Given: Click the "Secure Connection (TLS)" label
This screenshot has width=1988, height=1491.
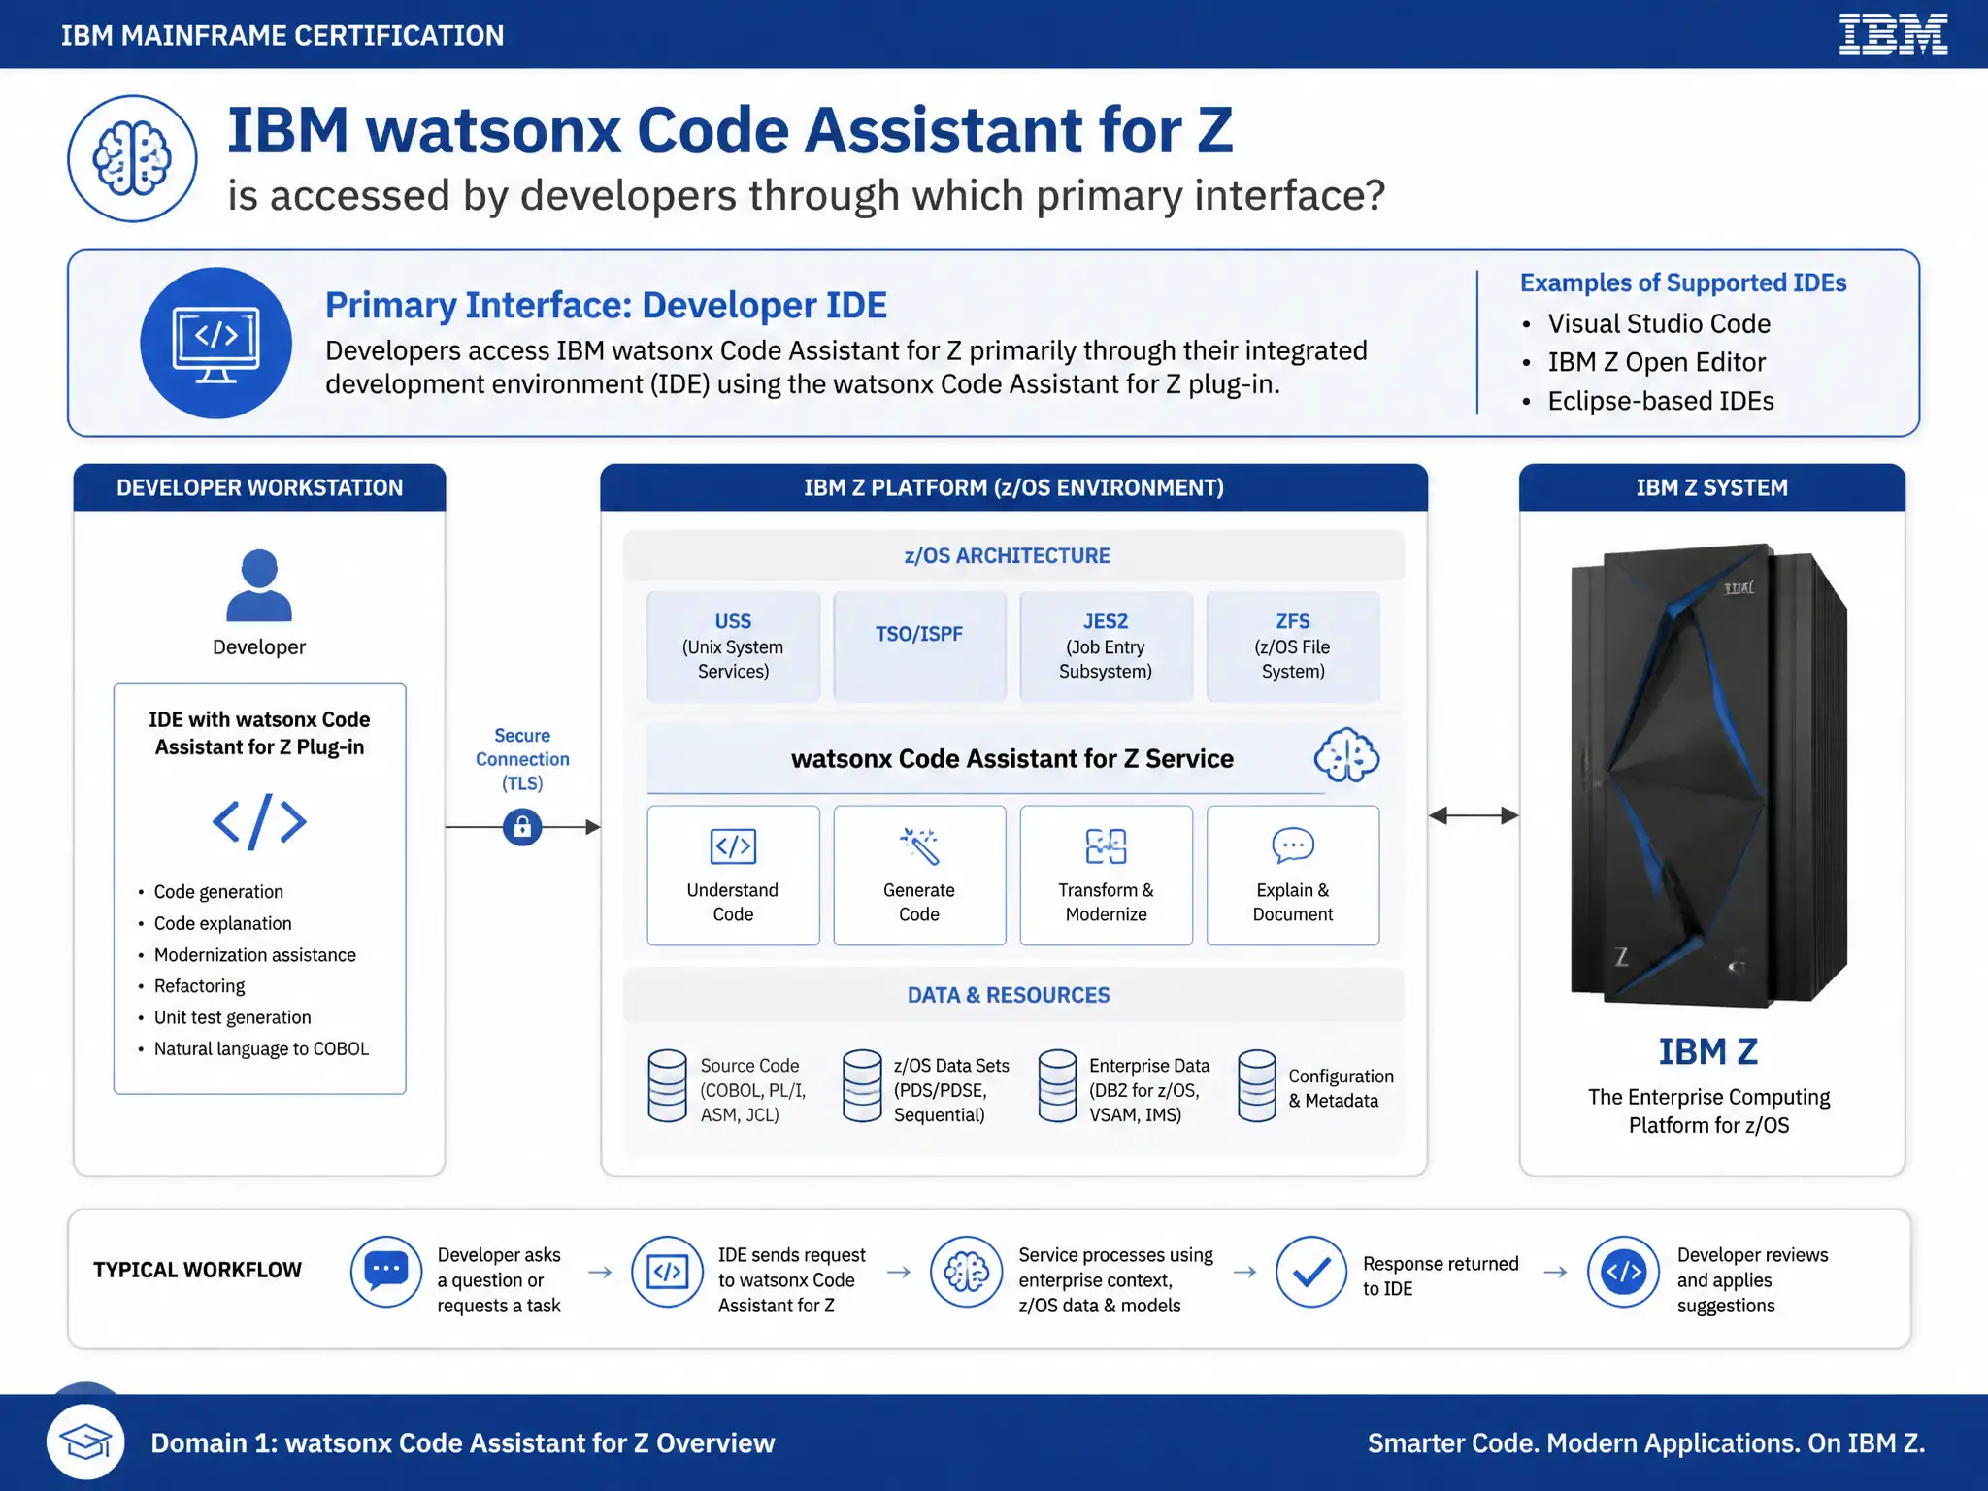Looking at the screenshot, I should (x=522, y=759).
